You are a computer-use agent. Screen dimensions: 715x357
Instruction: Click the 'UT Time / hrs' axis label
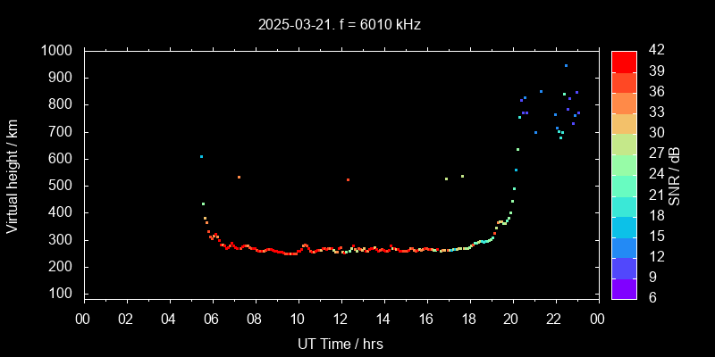point(340,343)
